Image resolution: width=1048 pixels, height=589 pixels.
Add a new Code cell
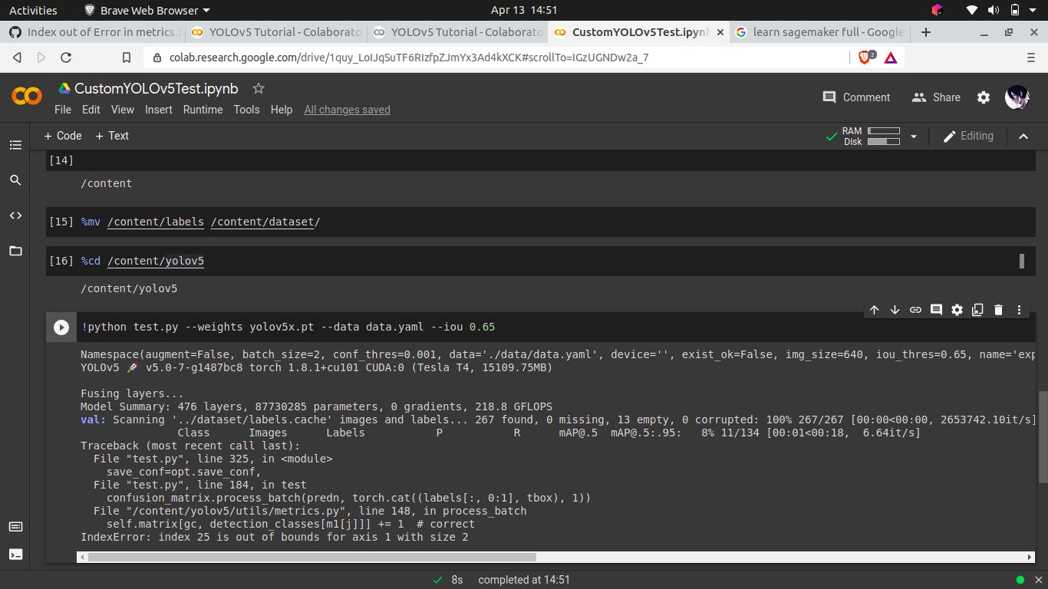63,136
